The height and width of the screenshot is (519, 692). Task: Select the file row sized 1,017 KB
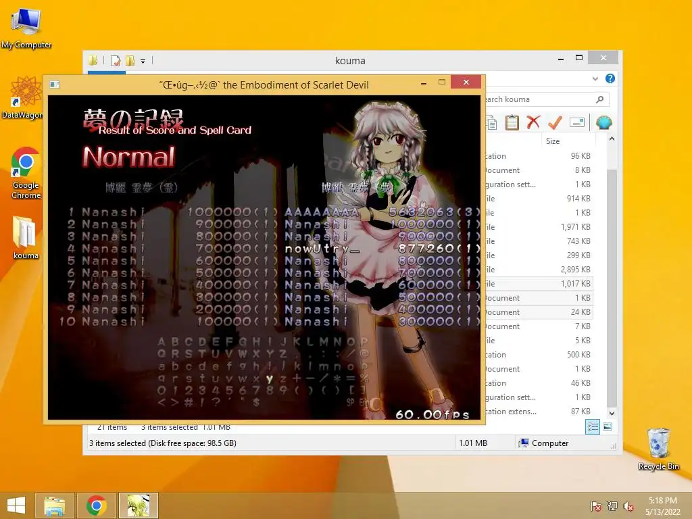[539, 284]
